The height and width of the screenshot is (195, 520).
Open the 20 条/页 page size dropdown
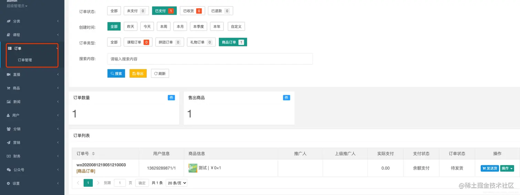[x=176, y=183]
